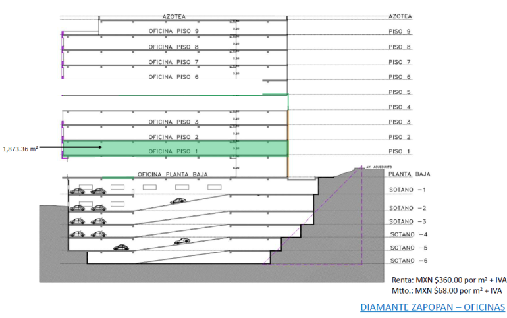
Task: Select the car parked on Sotano -5 floor
Action: point(121,248)
